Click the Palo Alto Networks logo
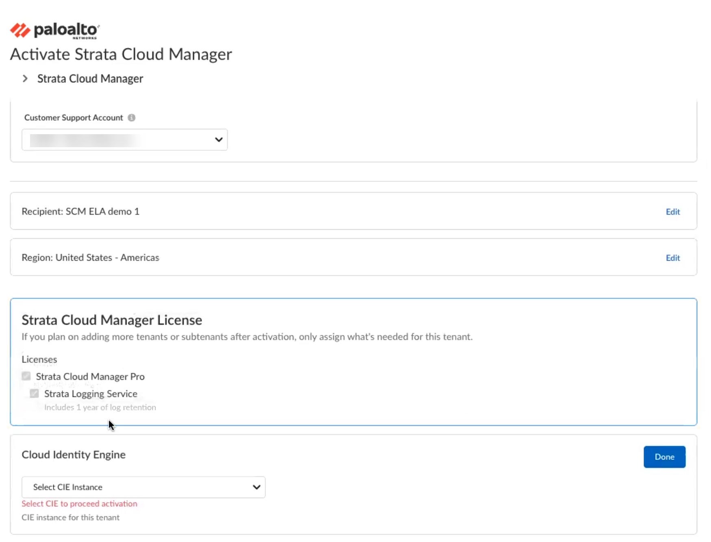 pos(55,30)
